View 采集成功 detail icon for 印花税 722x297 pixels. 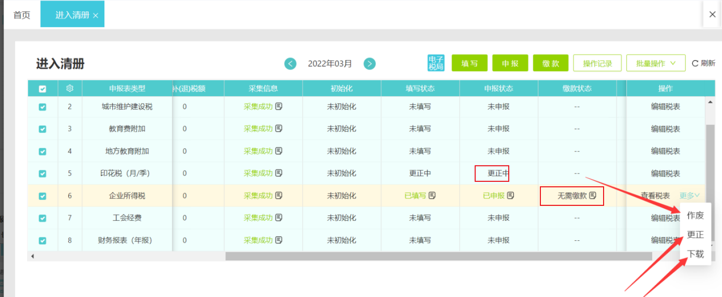tap(279, 173)
